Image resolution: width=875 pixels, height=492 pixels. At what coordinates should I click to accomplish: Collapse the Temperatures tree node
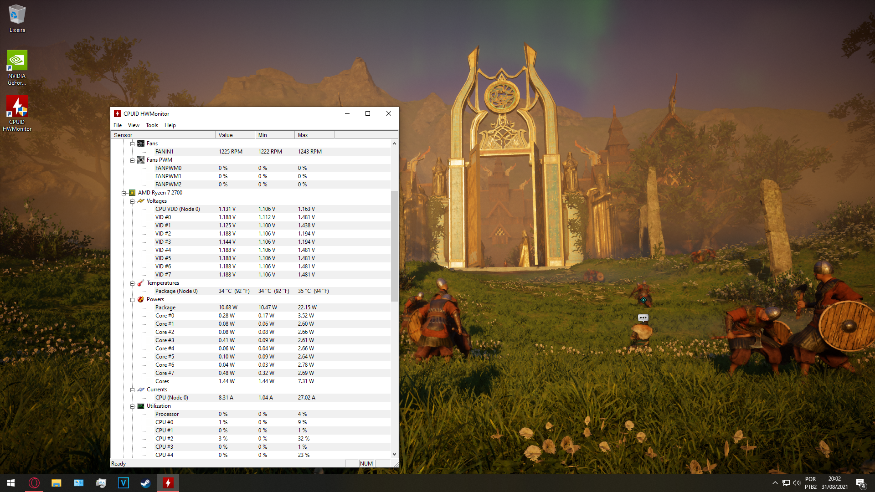(x=132, y=283)
